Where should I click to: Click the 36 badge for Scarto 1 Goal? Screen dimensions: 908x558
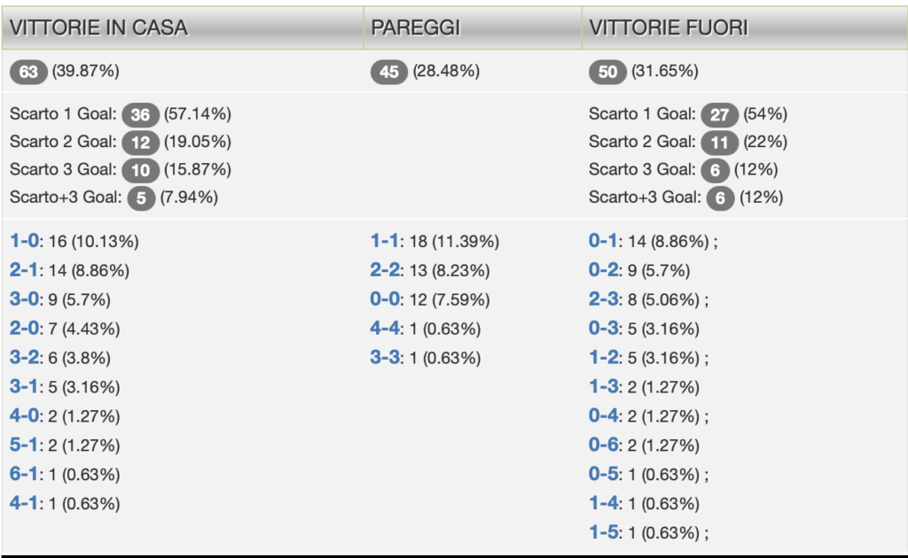click(141, 114)
